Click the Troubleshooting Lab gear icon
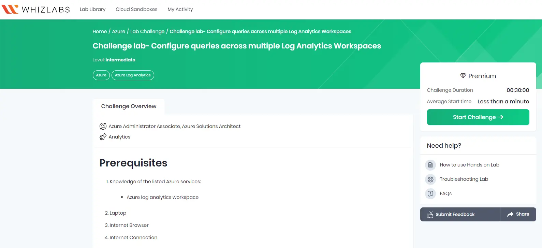Screen dimensions: 542x248 click(x=430, y=179)
